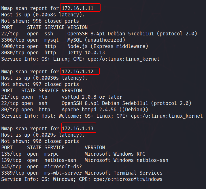Click the 139/tcp port entry
The image size is (206, 189).
[x=11, y=160]
